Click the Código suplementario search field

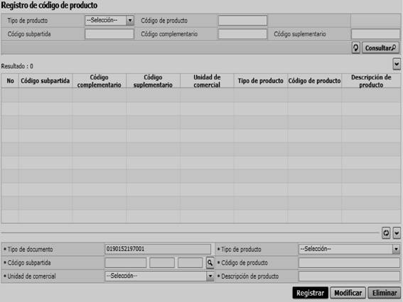coord(375,34)
